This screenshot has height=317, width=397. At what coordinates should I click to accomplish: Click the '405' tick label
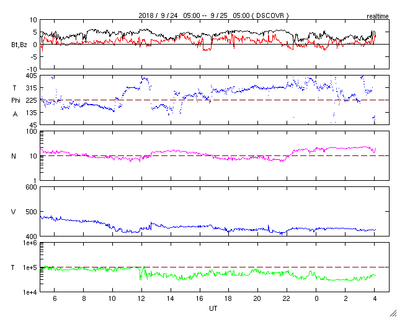pyautogui.click(x=32, y=76)
